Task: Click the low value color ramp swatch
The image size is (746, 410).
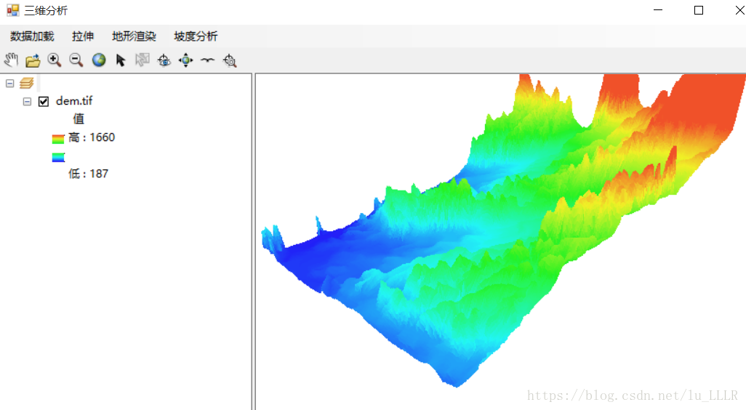Action: (58, 157)
